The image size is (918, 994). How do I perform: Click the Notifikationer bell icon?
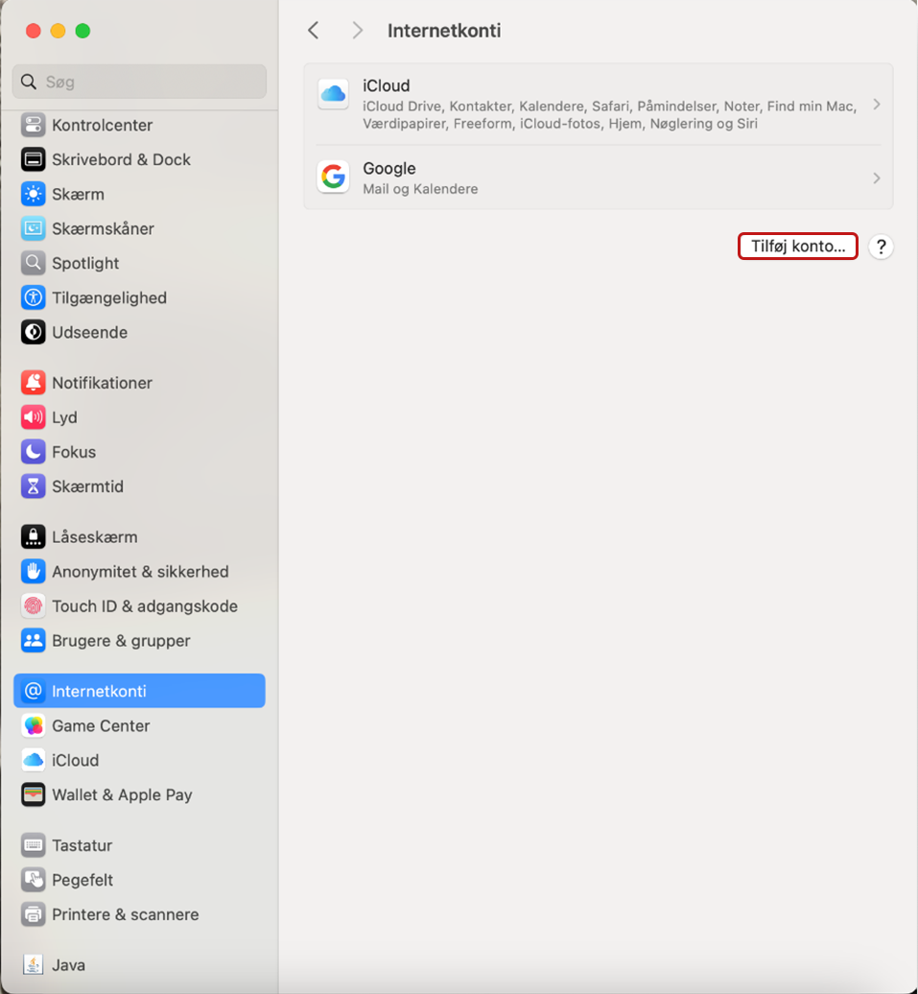33,383
